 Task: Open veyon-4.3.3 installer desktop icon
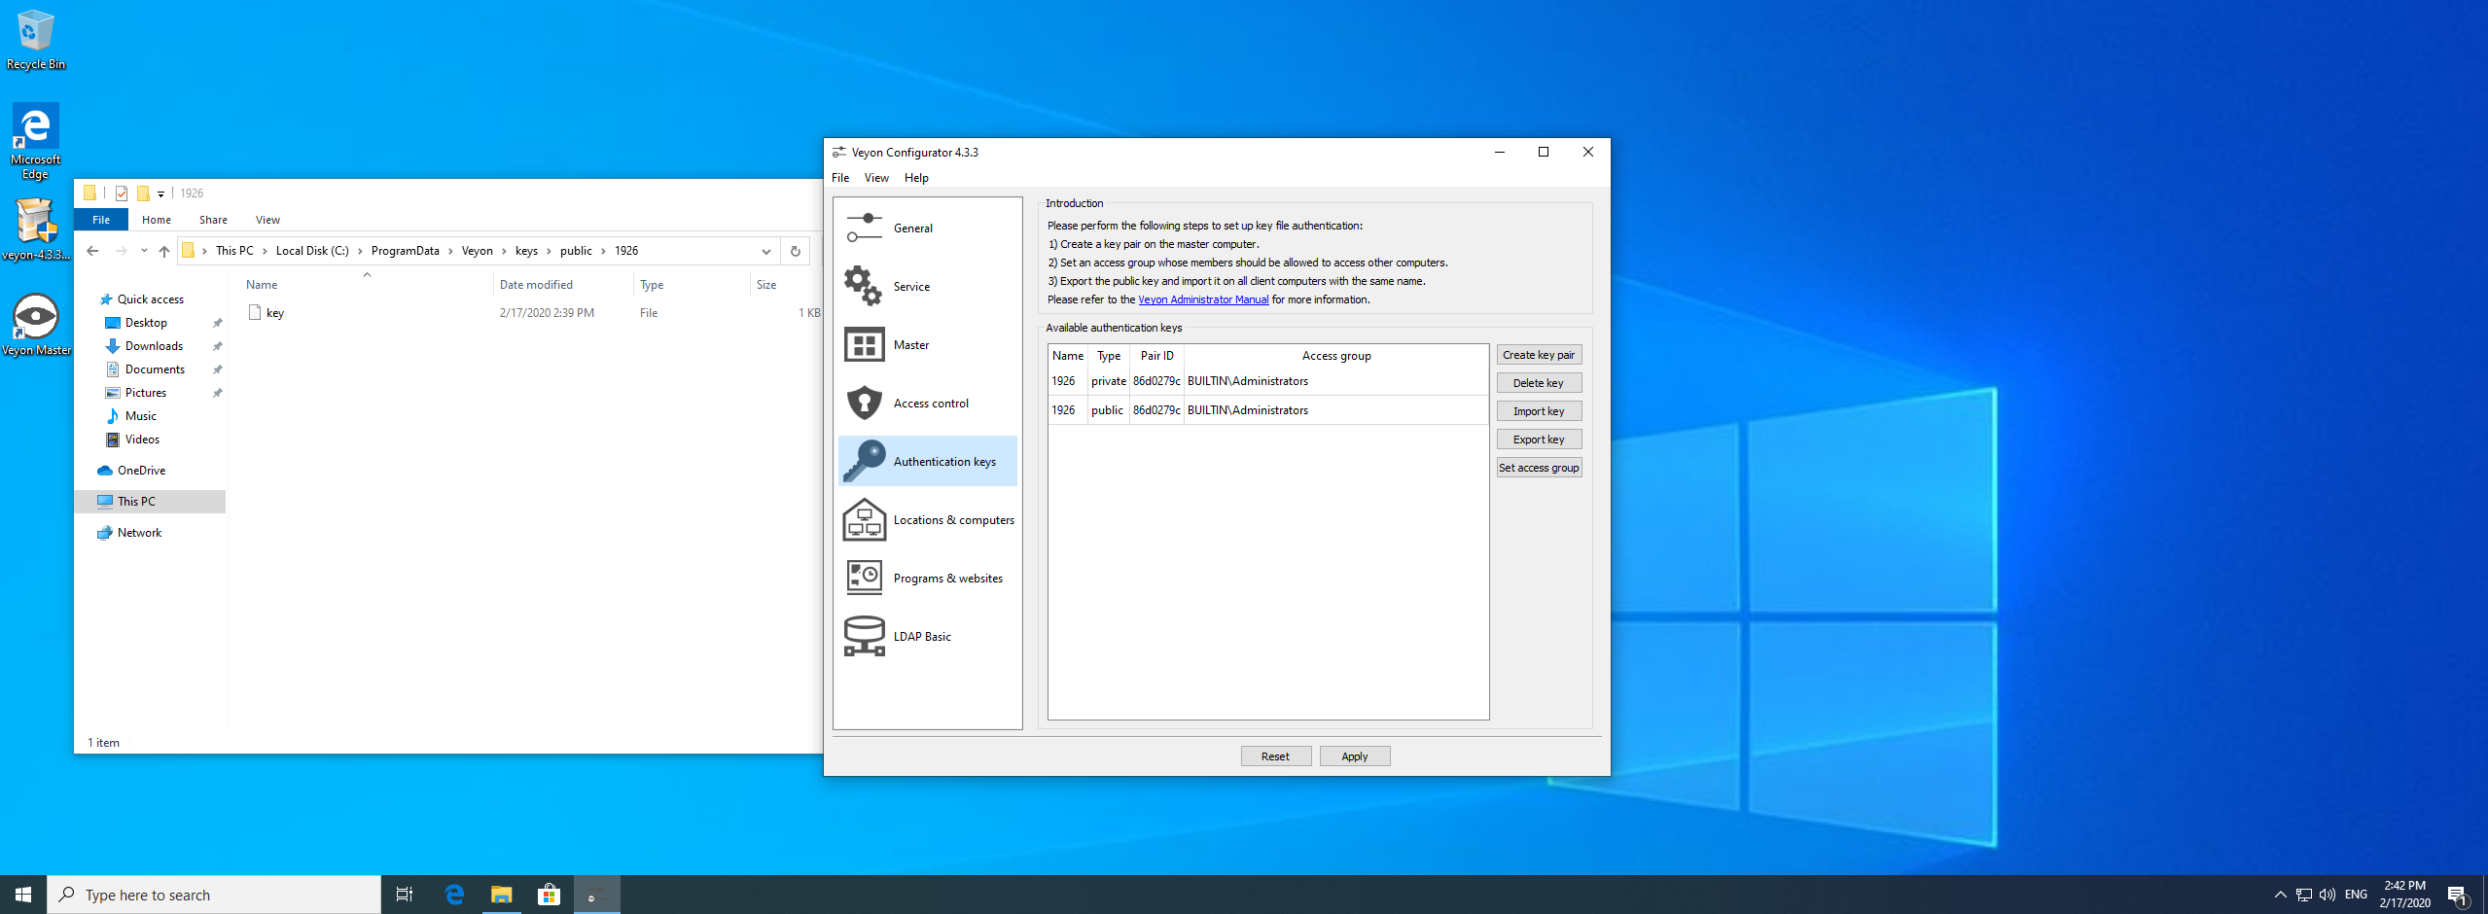(x=36, y=229)
